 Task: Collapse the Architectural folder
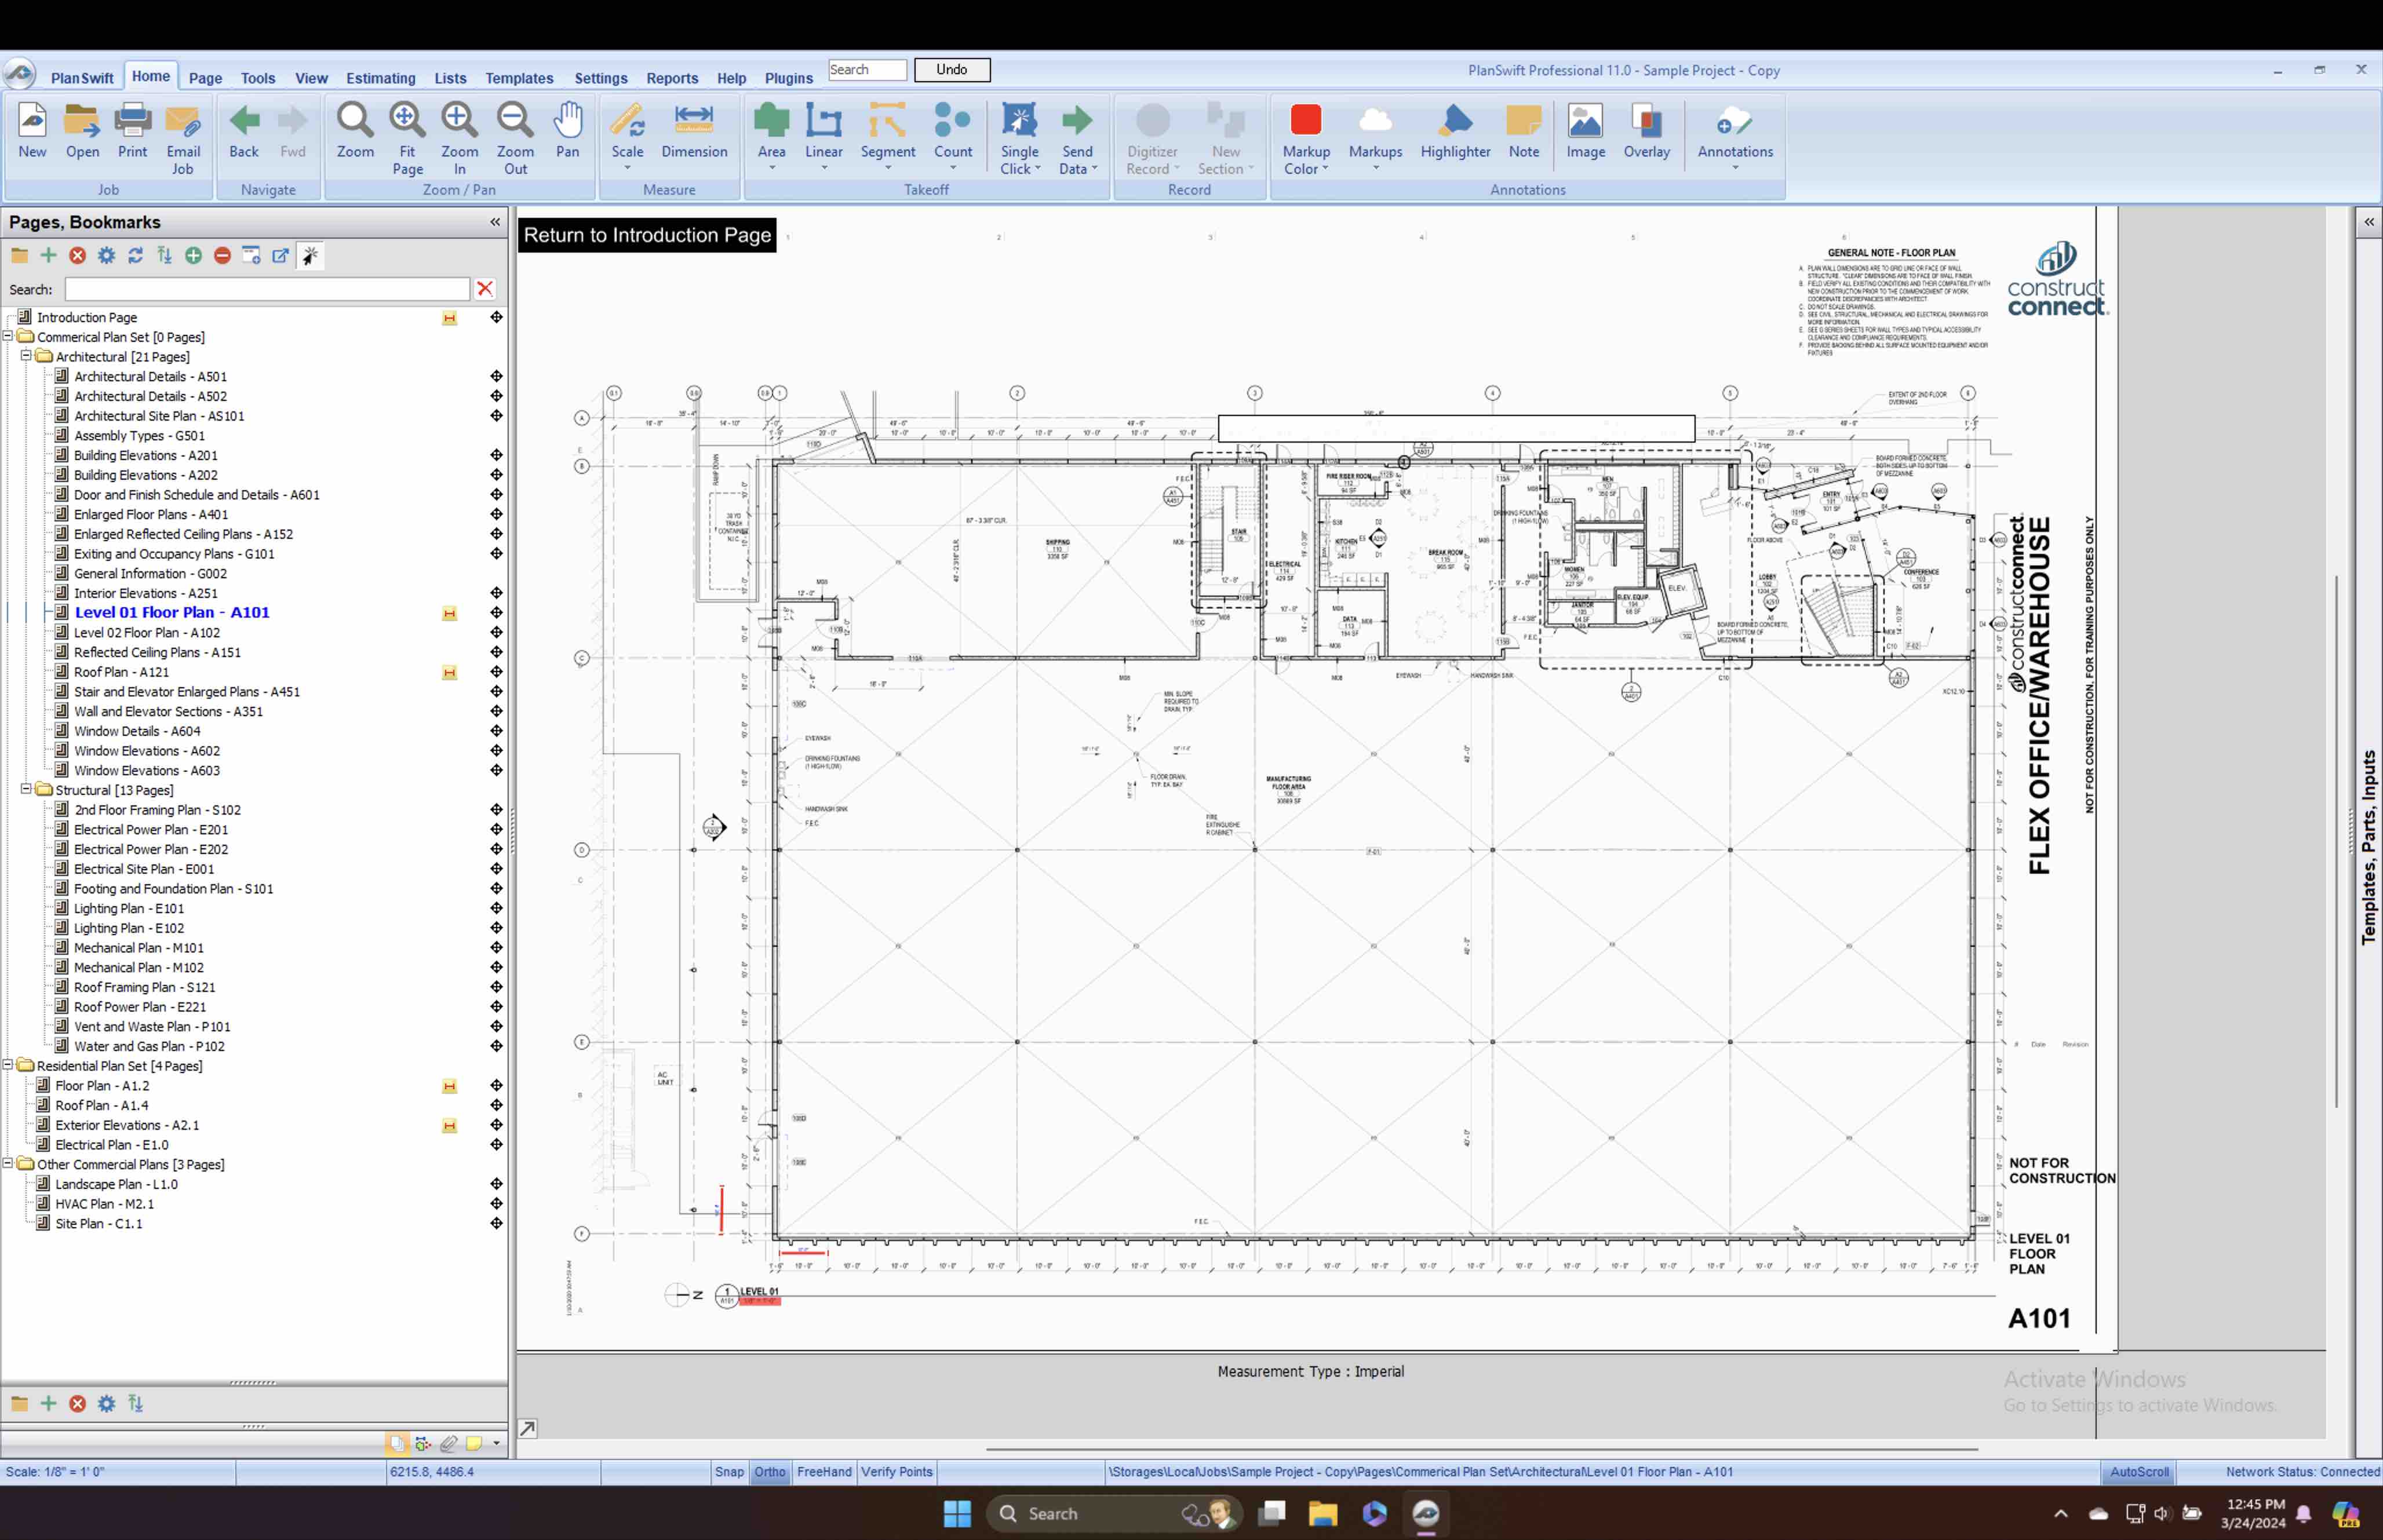click(x=27, y=356)
